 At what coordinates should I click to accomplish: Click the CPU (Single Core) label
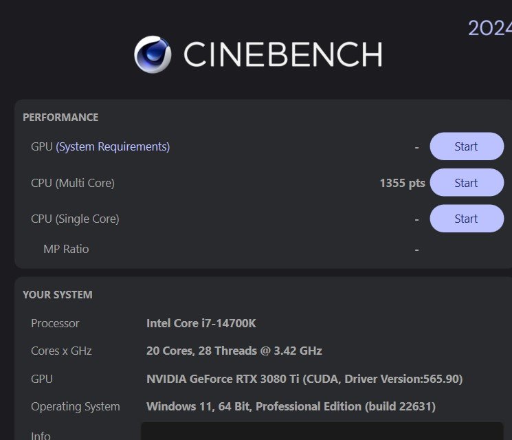75,219
